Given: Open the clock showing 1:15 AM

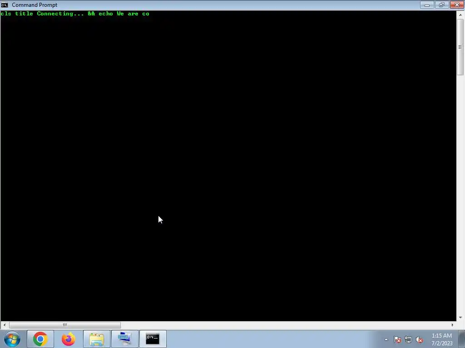Looking at the screenshot, I should [x=442, y=339].
